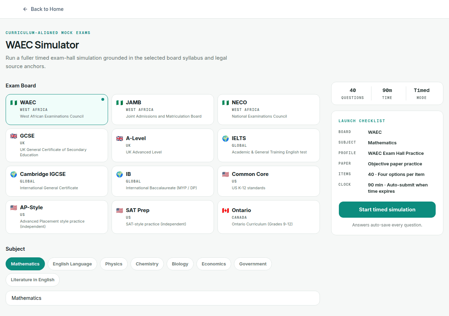The width and height of the screenshot is (449, 316).
Task: Select Literature in English subject
Action: [33, 280]
